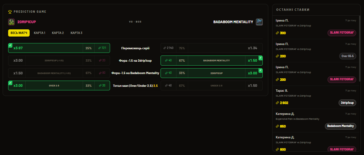The image size is (364, 155).
Task: Select Badaboom Mentality (-1.5) x1.50 left bet
Action: pos(59,73)
